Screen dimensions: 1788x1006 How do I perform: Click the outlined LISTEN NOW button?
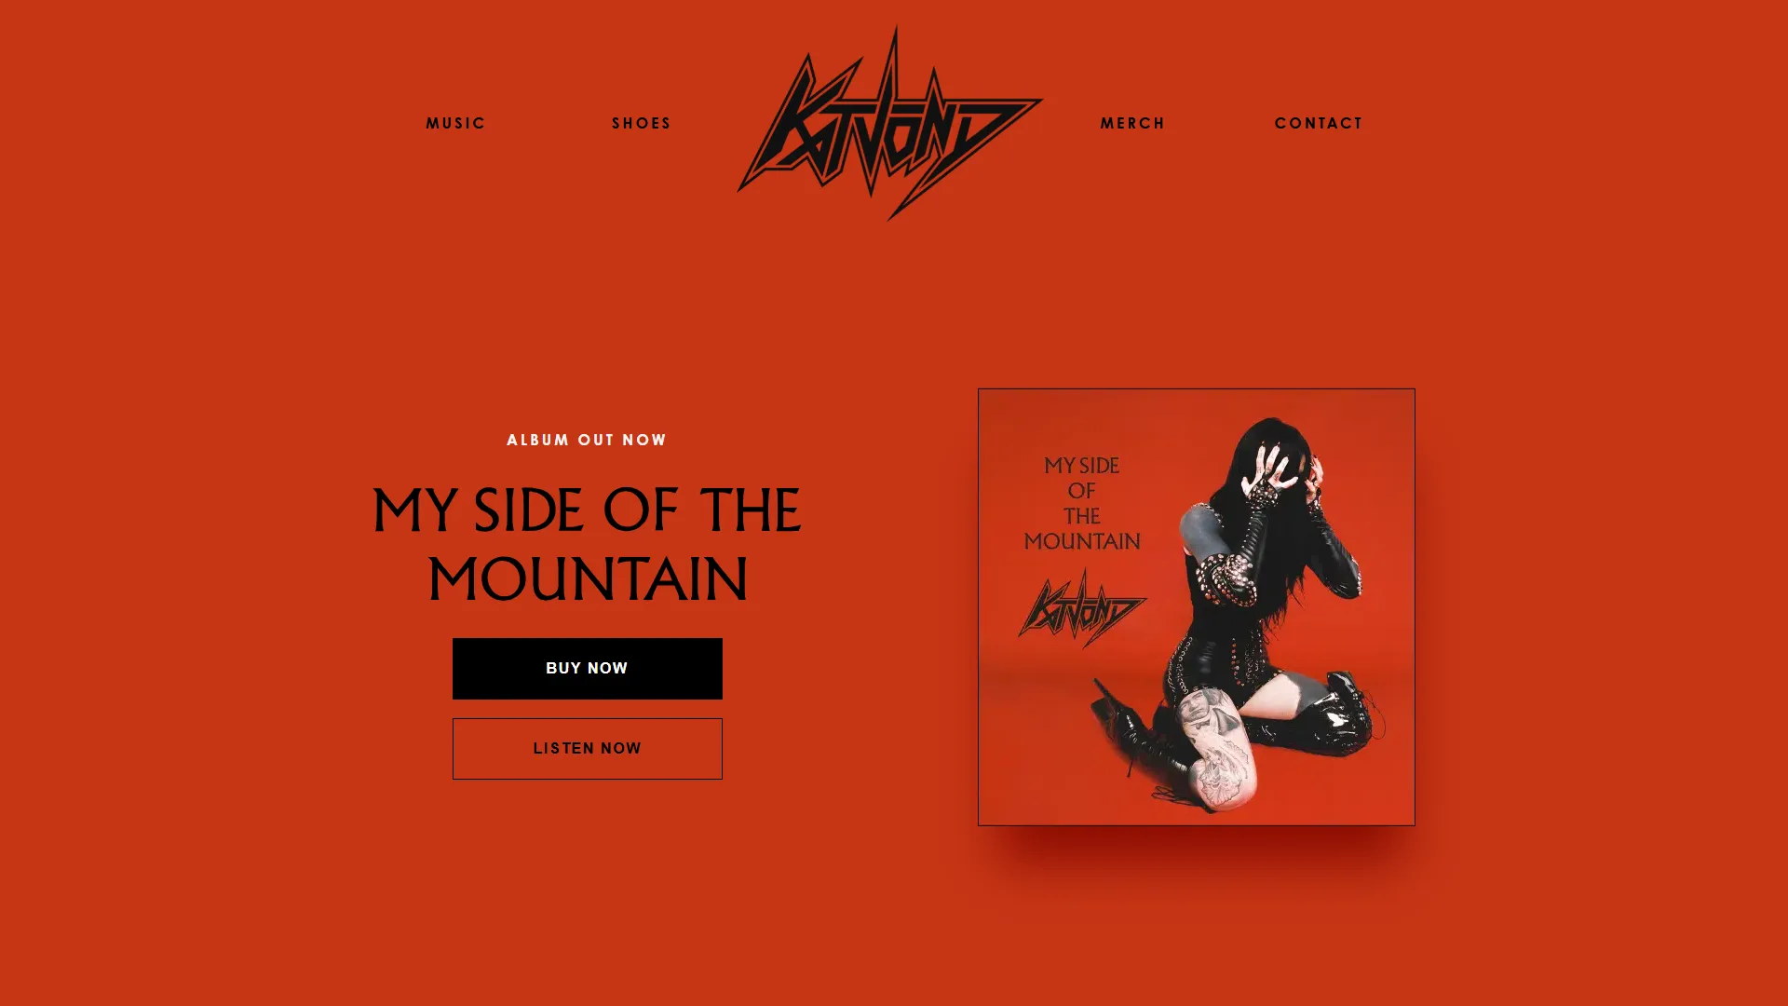click(587, 748)
